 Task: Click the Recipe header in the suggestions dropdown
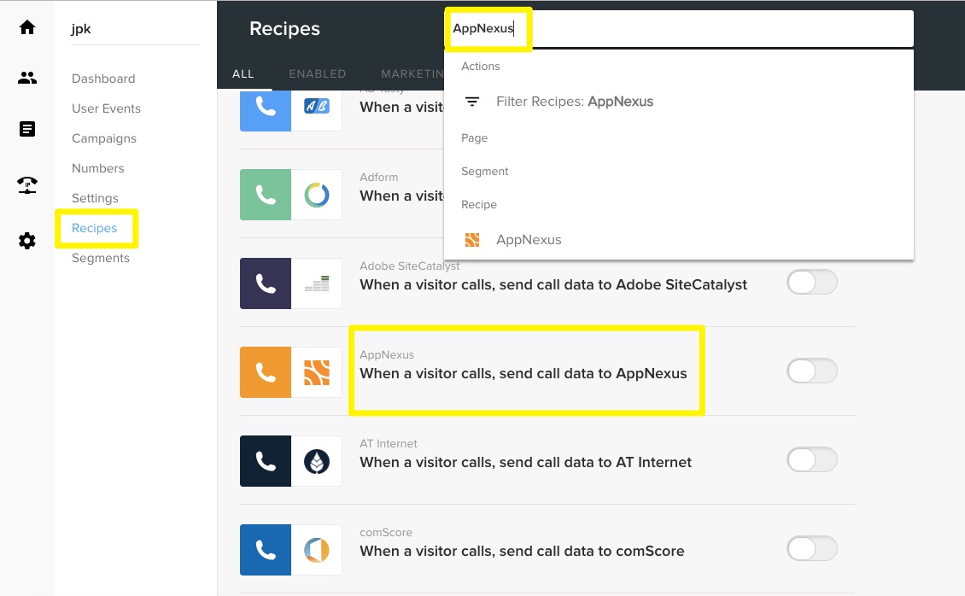479,205
